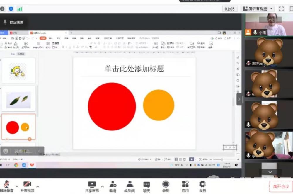Select the red and orange circles slide thumbnail
The height and width of the screenshot is (194, 293).
click(x=18, y=127)
